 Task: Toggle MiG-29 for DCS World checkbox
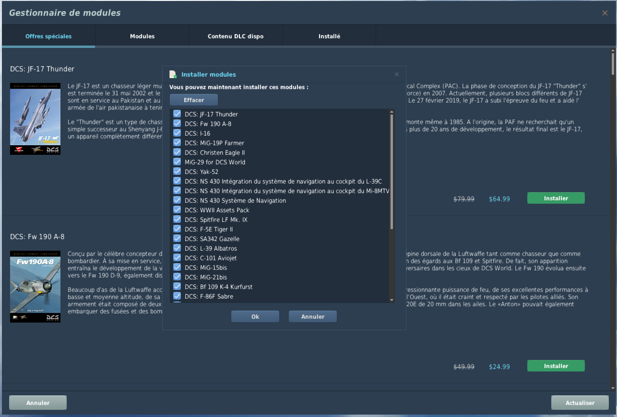(x=177, y=162)
